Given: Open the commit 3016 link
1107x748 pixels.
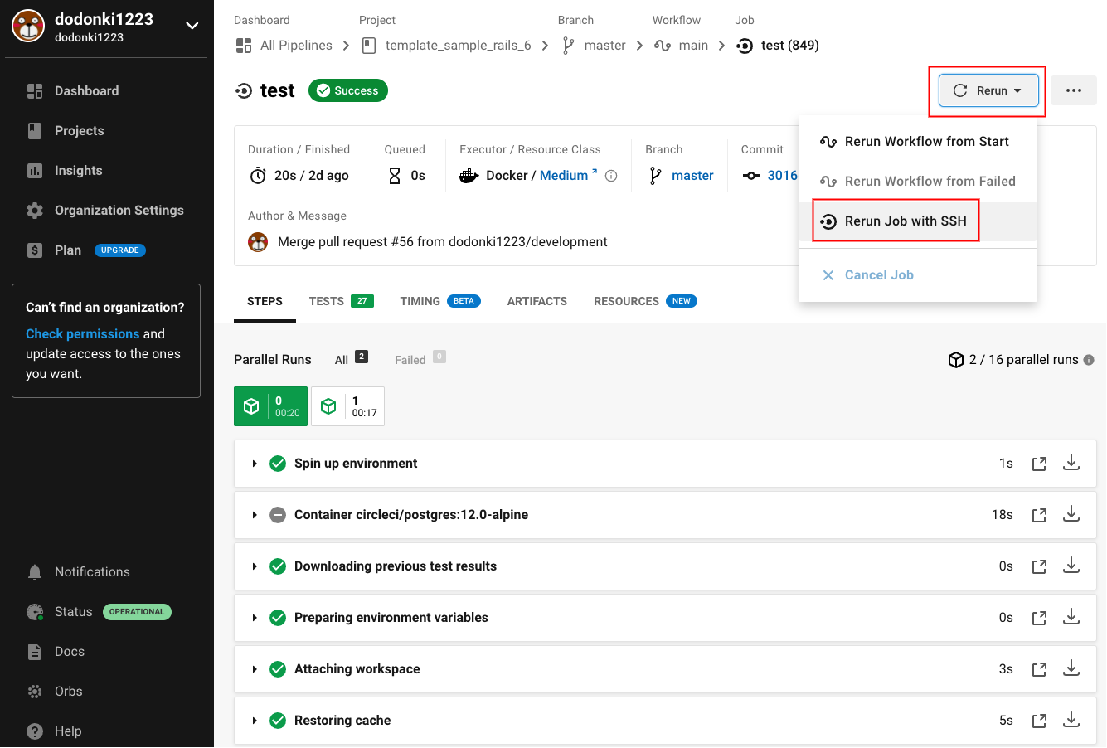Looking at the screenshot, I should (x=782, y=176).
